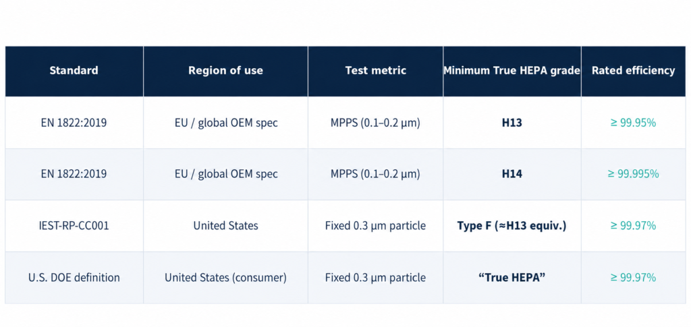Image resolution: width=691 pixels, height=327 pixels.
Task: Click the ≥ 99.95% efficiency value
Action: point(633,123)
